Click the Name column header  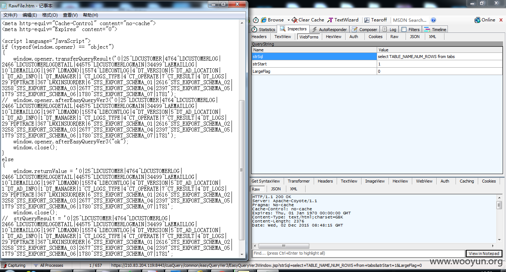pos(314,50)
